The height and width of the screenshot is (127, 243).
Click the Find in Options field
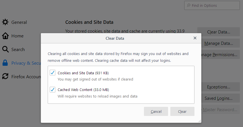coord(212,5)
